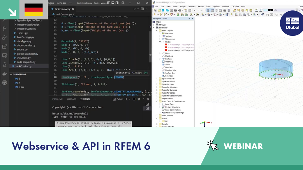Image resolution: width=303 pixels, height=170 pixels.
Task: Open Remote Explorer icon in VS Code
Action: coord(5,56)
